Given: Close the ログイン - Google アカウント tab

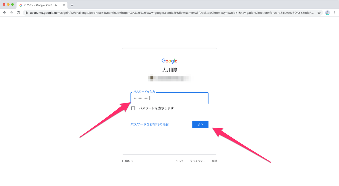Looking at the screenshot, I should pyautogui.click(x=64, y=5).
